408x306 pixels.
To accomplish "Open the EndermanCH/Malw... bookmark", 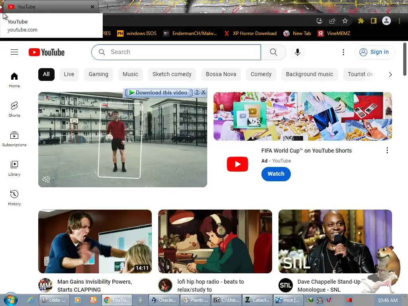I will pyautogui.click(x=190, y=33).
